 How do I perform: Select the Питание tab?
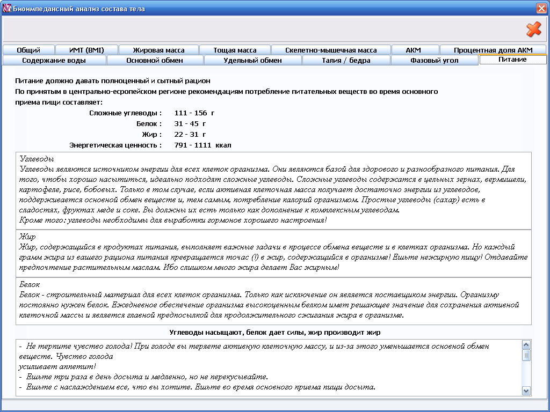tap(512, 60)
